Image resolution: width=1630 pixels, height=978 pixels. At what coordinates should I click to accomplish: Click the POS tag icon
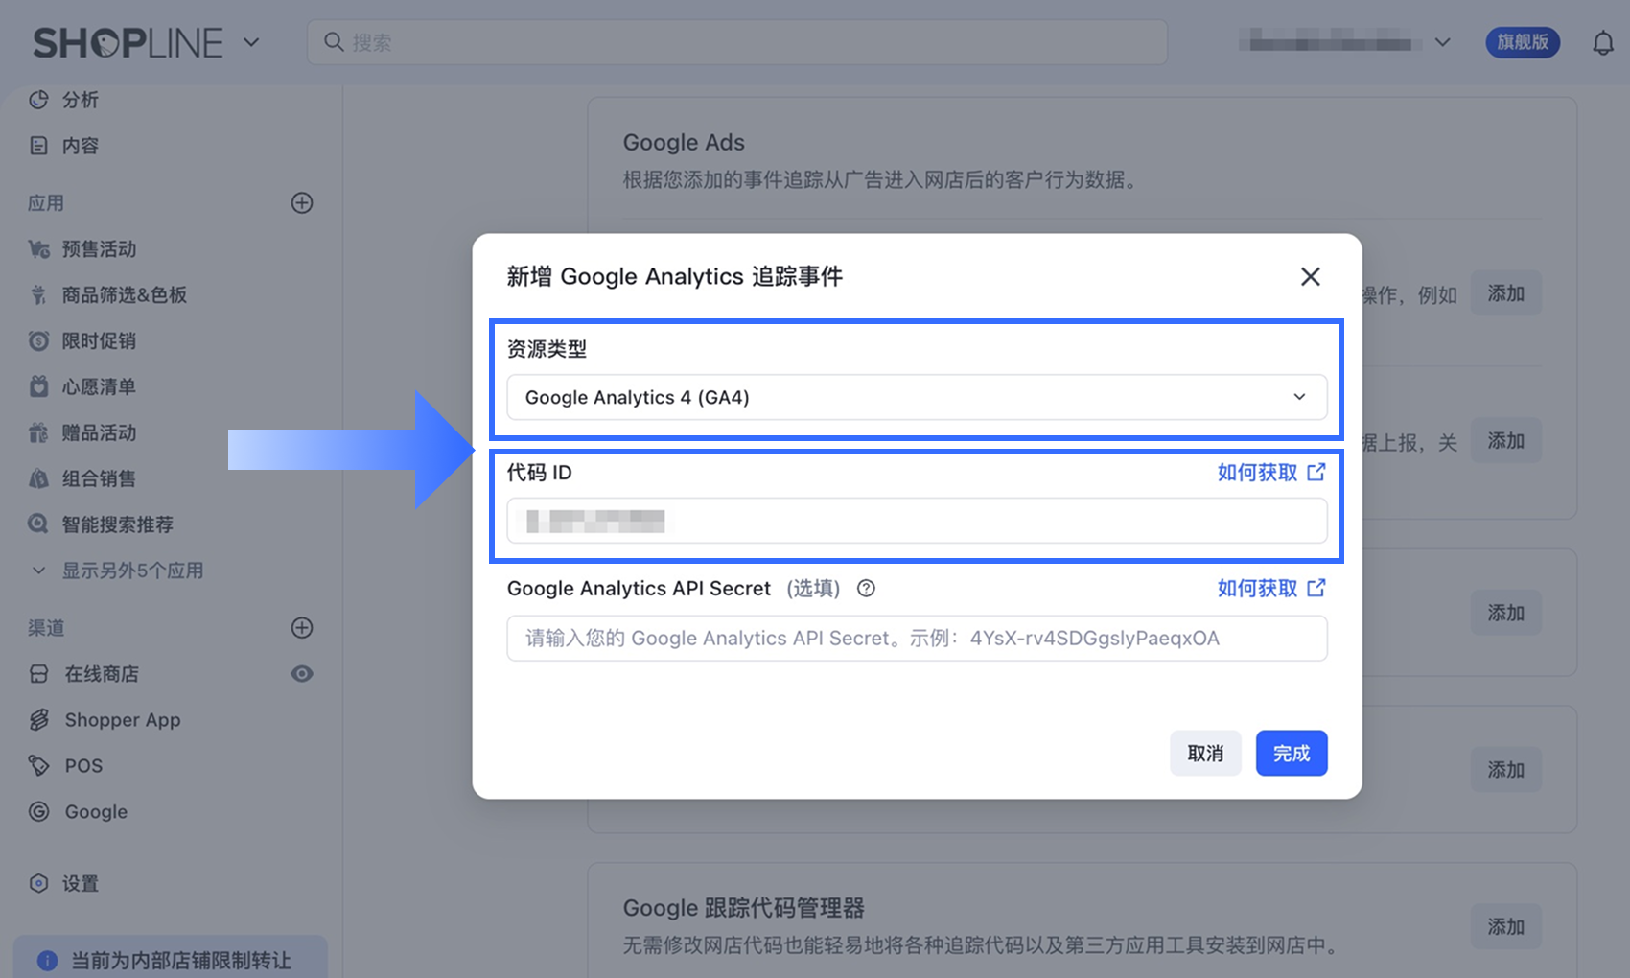pos(38,766)
